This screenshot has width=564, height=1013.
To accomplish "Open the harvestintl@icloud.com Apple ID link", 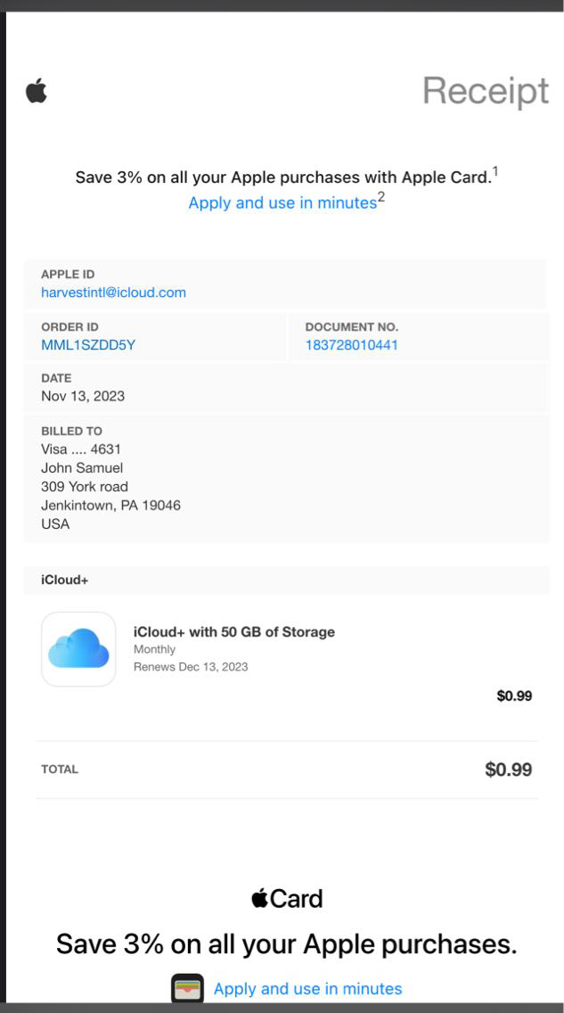I will 113,292.
